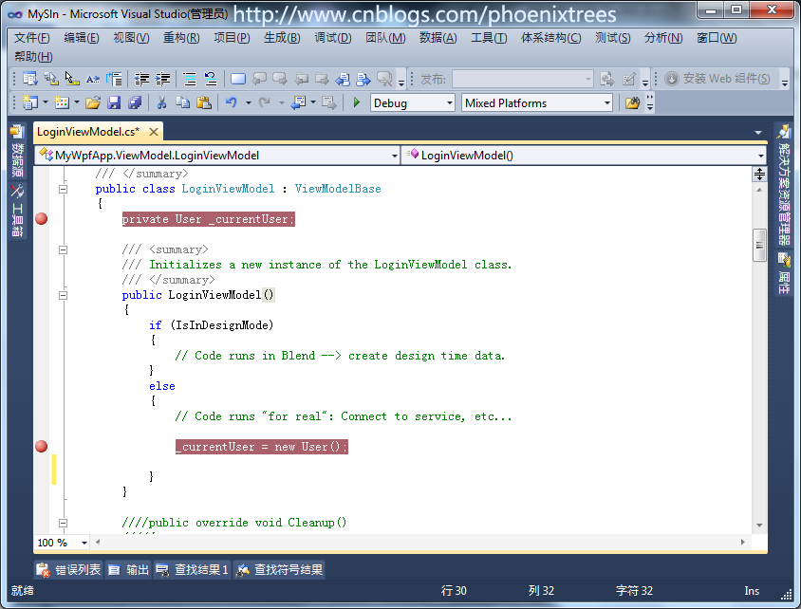Collapse the LoginViewModel() constructor outline

[x=63, y=295]
